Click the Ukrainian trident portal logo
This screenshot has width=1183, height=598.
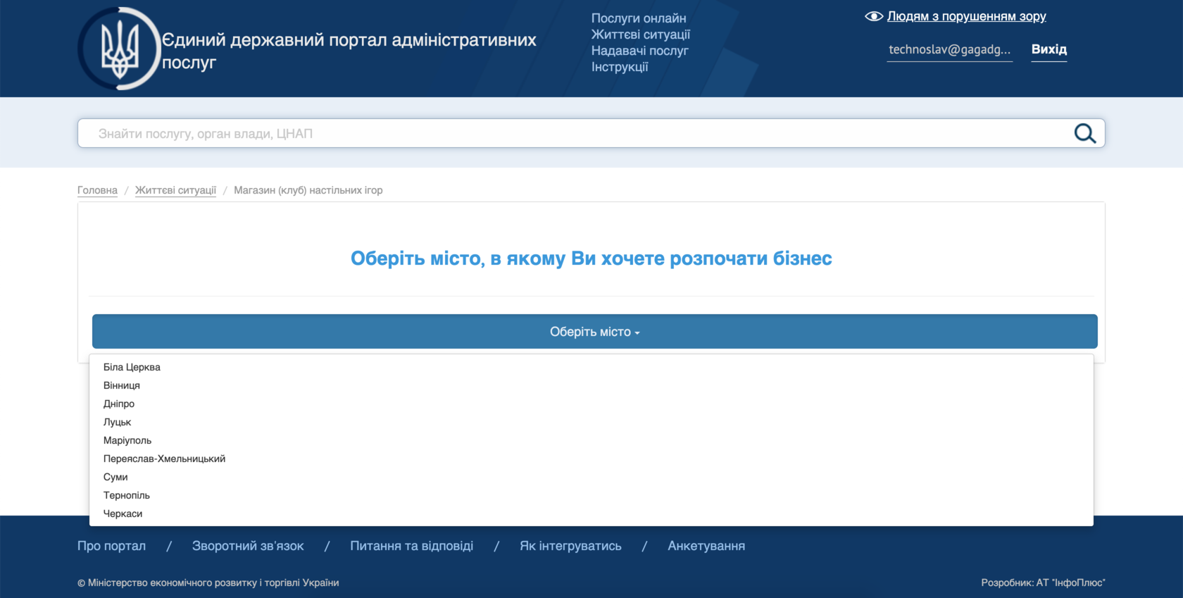point(119,49)
